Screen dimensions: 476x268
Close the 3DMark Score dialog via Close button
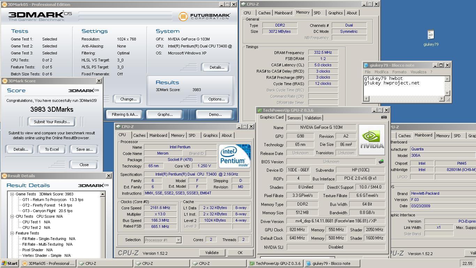pos(84,165)
